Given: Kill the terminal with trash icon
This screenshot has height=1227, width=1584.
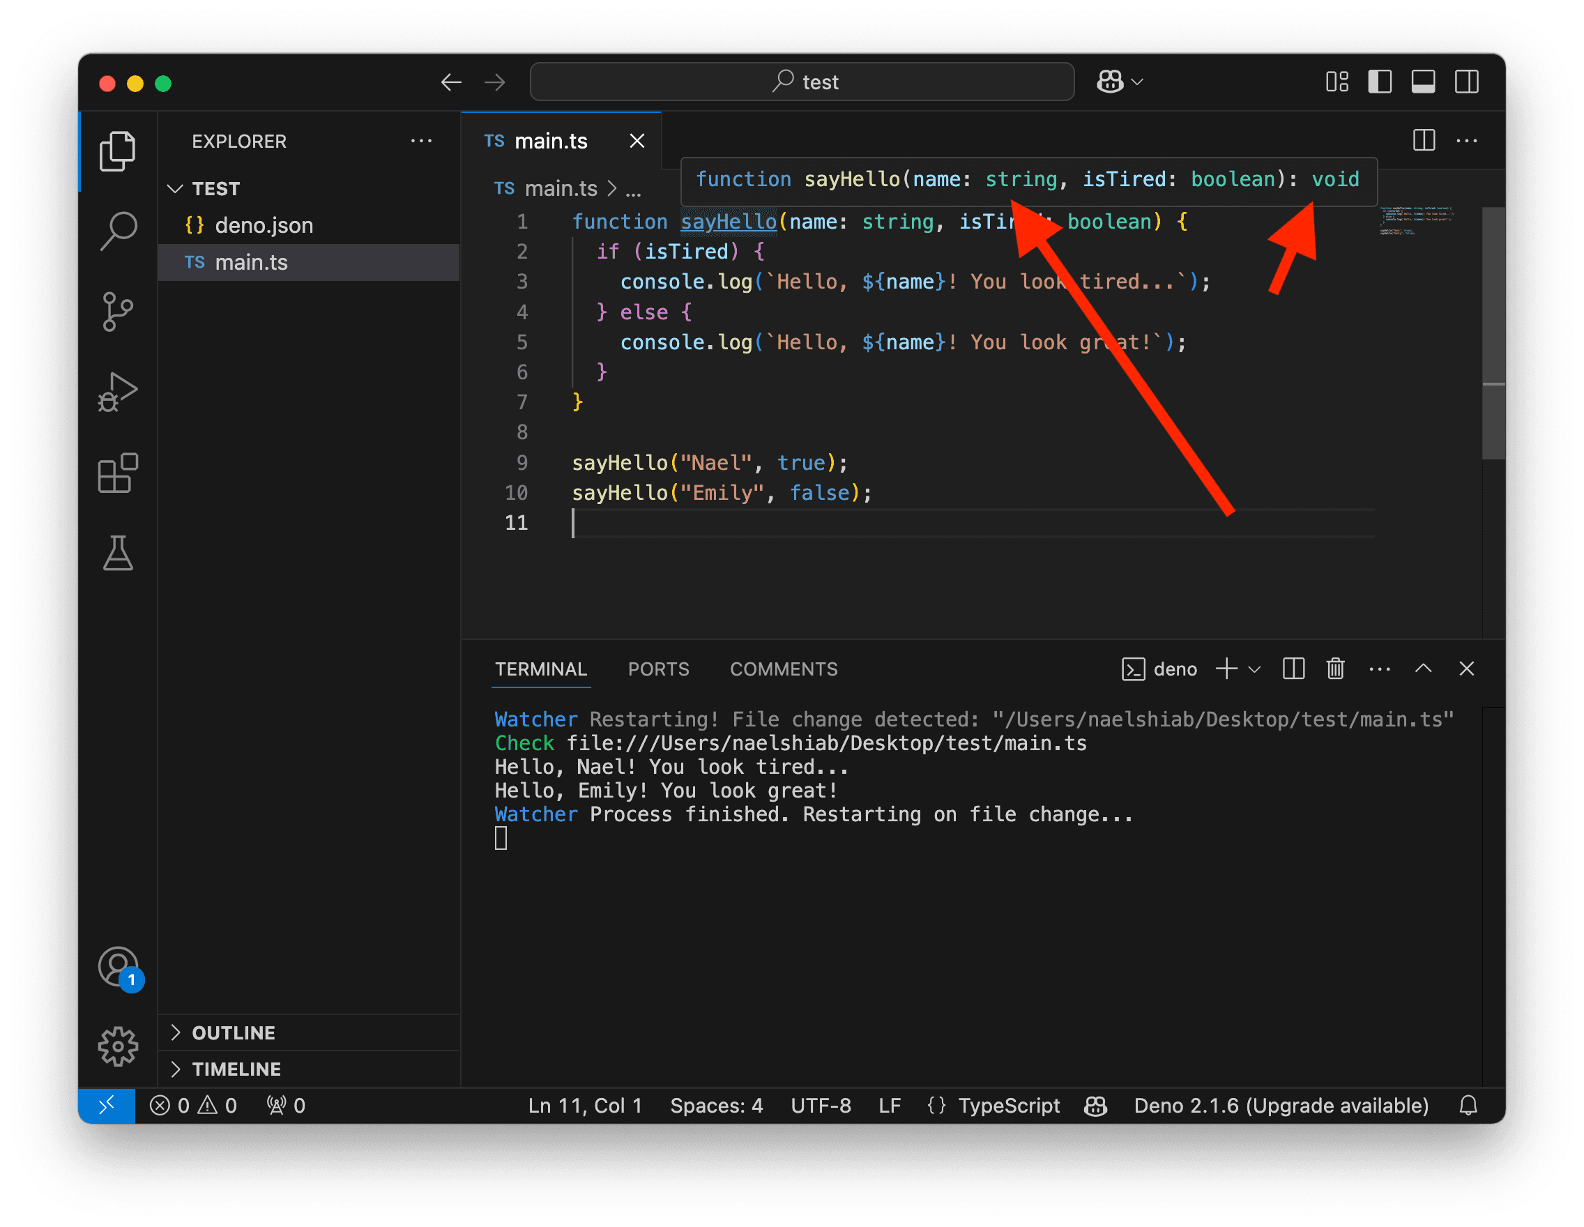Looking at the screenshot, I should click(1335, 669).
